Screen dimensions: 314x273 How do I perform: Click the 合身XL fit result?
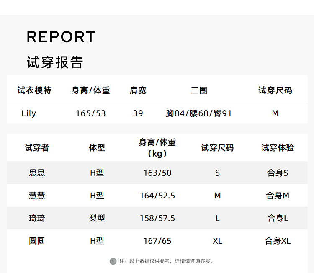pyautogui.click(x=278, y=241)
